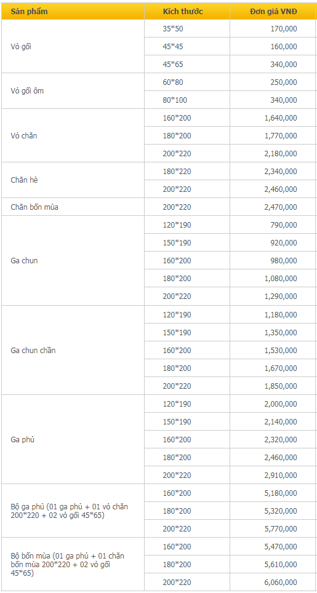This screenshot has height=593, width=317.
Task: Click the 170,000 price cell
Action: coord(273,29)
